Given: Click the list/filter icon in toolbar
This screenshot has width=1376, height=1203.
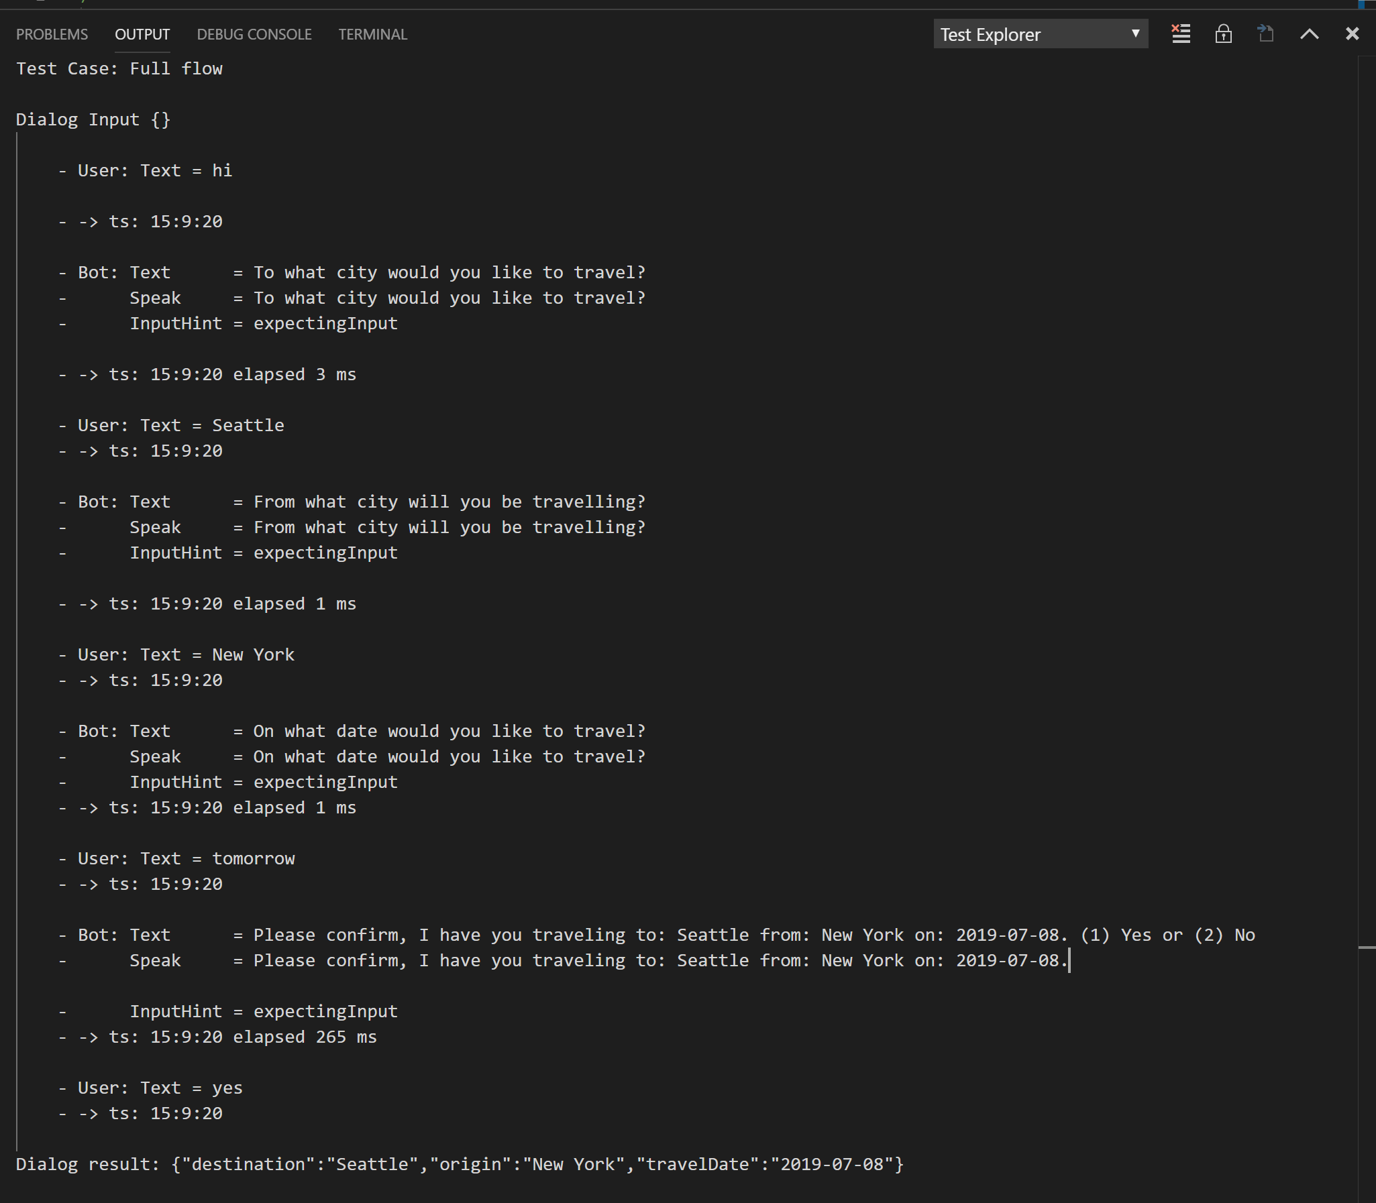Looking at the screenshot, I should (x=1181, y=33).
